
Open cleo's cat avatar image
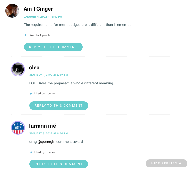18,69
